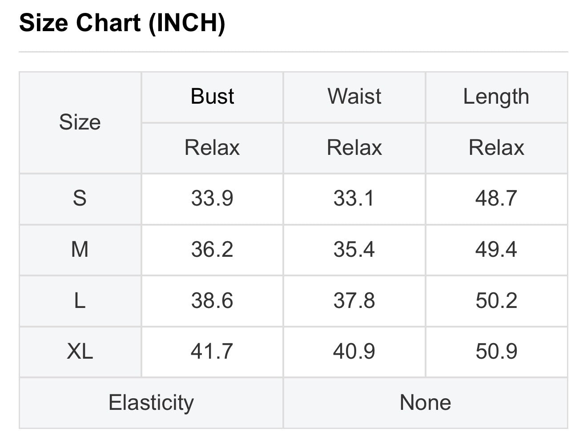Select the 48.7 length cell
Image resolution: width=587 pixels, height=437 pixels.
coord(496,198)
